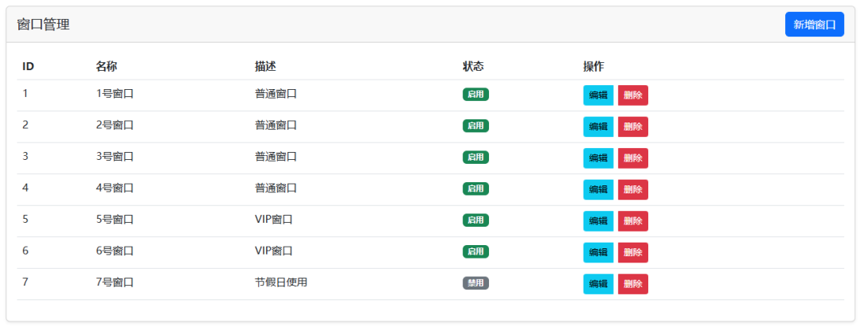
Task: Delete the 5号窗口 row
Action: pyautogui.click(x=633, y=221)
